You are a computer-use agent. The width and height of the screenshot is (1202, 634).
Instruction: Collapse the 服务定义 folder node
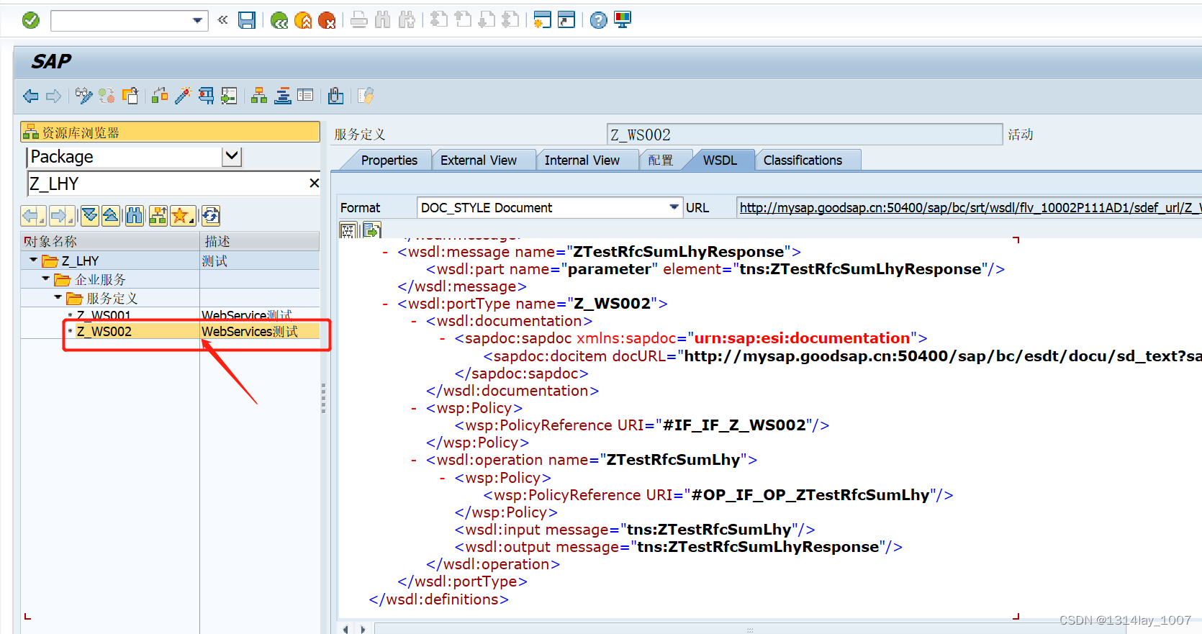pyautogui.click(x=58, y=297)
